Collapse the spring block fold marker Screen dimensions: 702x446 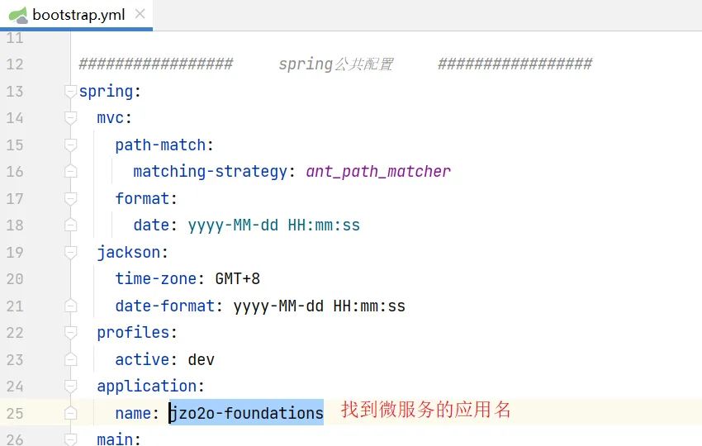click(70, 92)
